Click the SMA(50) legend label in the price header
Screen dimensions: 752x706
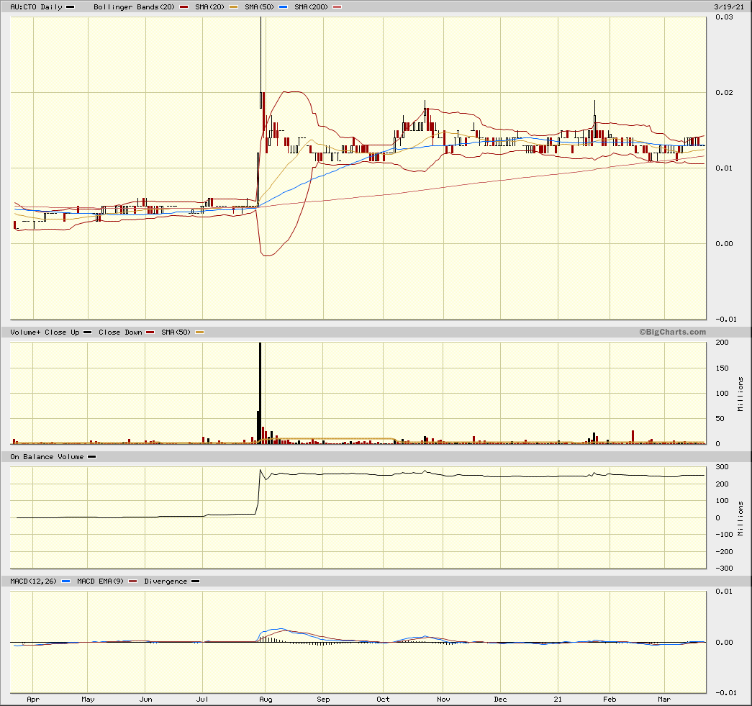click(260, 7)
